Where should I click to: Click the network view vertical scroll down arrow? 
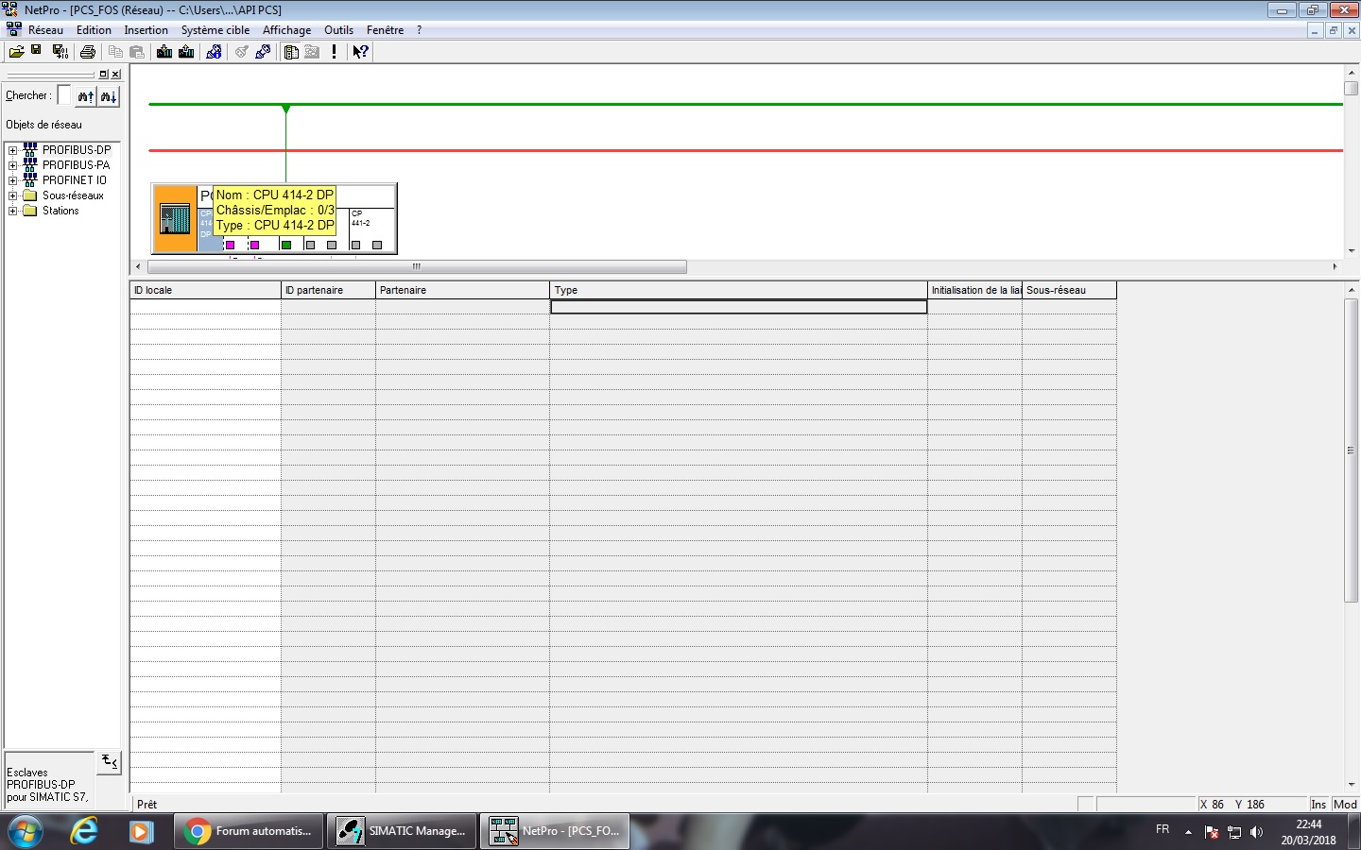click(x=1351, y=251)
